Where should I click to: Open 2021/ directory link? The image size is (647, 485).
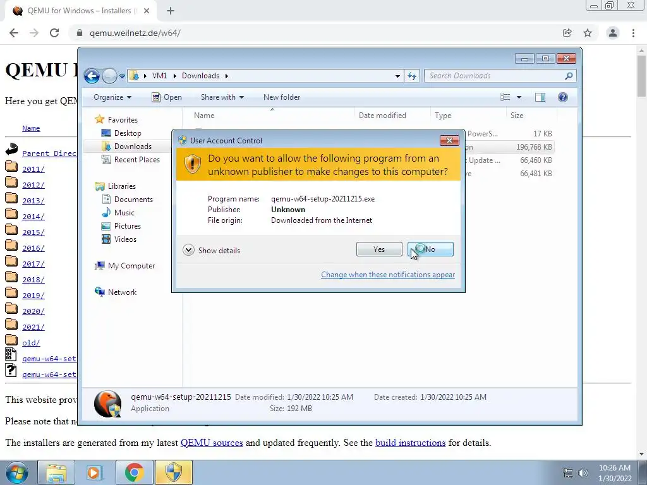[33, 327]
